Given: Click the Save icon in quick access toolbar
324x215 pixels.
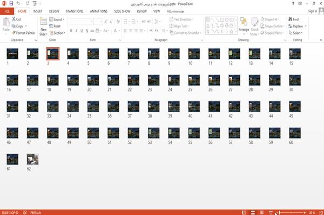Looking at the screenshot, I should [x=11, y=4].
